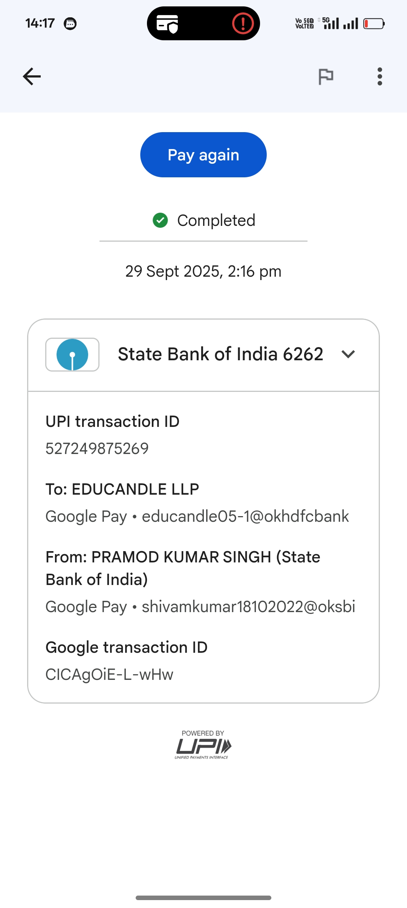Tap the back arrow icon
Screen dimensions: 407x908
[x=32, y=76]
